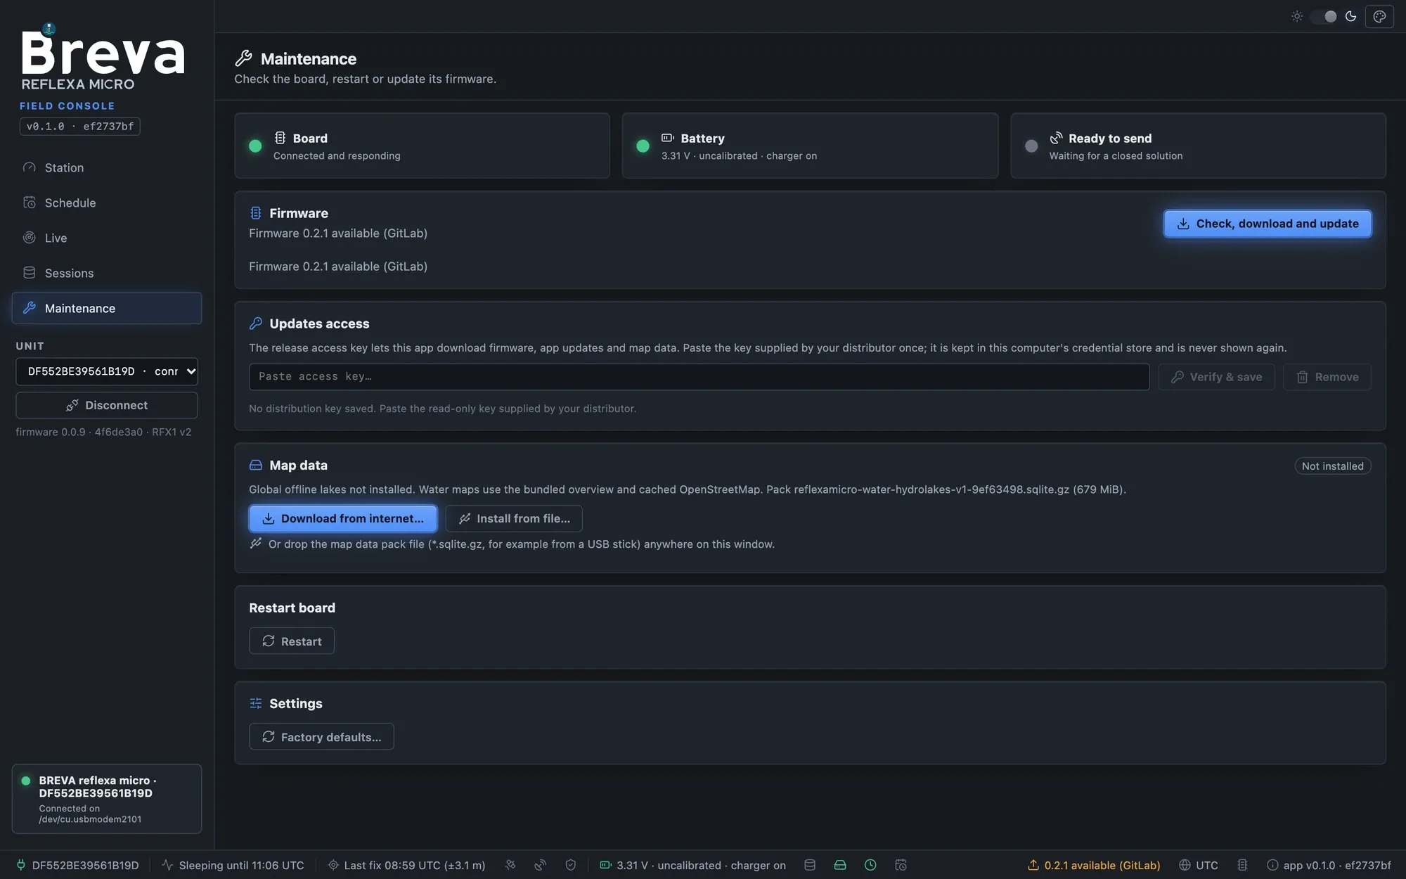The height and width of the screenshot is (879, 1406).
Task: Click the Ready to send status card
Action: [x=1198, y=146]
